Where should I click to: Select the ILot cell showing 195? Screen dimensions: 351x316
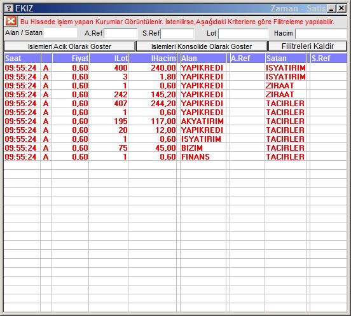click(121, 121)
